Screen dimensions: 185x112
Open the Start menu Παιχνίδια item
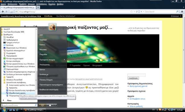tap(43, 54)
